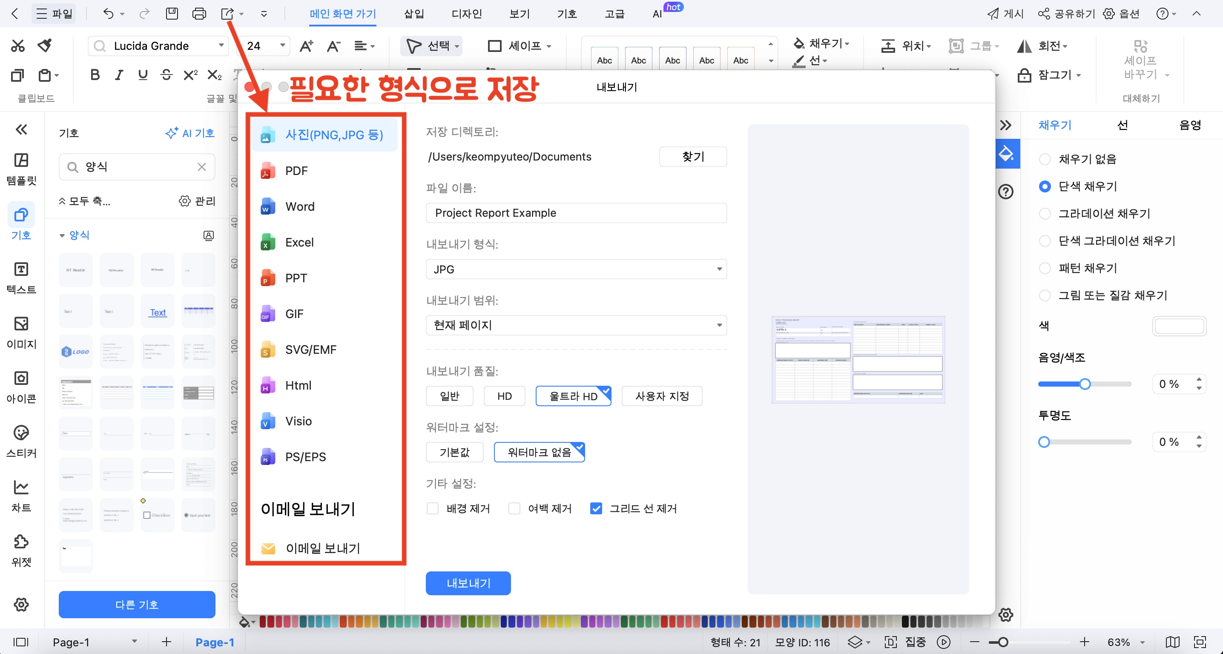Click the blue 내보내기 export button
Image resolution: width=1223 pixels, height=654 pixels.
pyautogui.click(x=468, y=583)
